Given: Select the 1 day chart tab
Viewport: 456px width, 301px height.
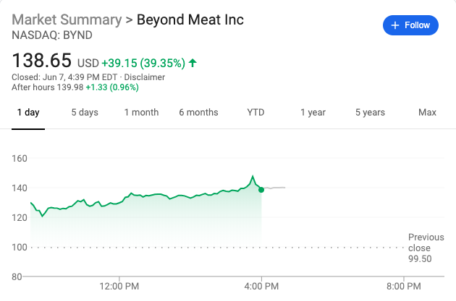Looking at the screenshot, I should pyautogui.click(x=28, y=113).
